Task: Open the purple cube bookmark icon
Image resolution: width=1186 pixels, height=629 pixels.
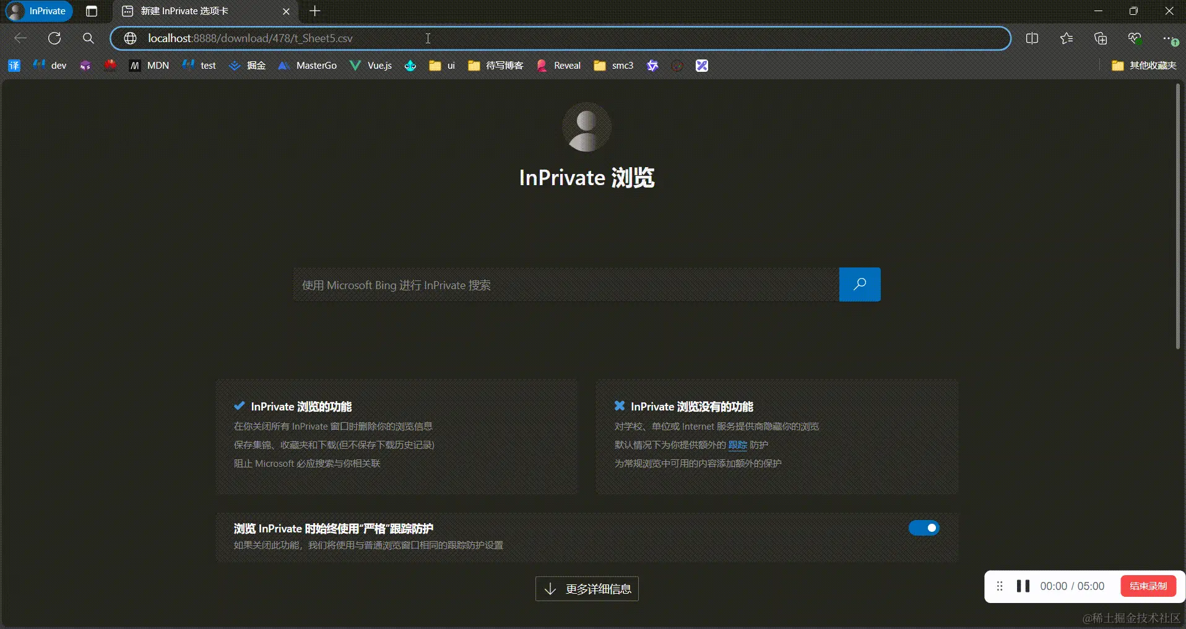Action: click(85, 66)
